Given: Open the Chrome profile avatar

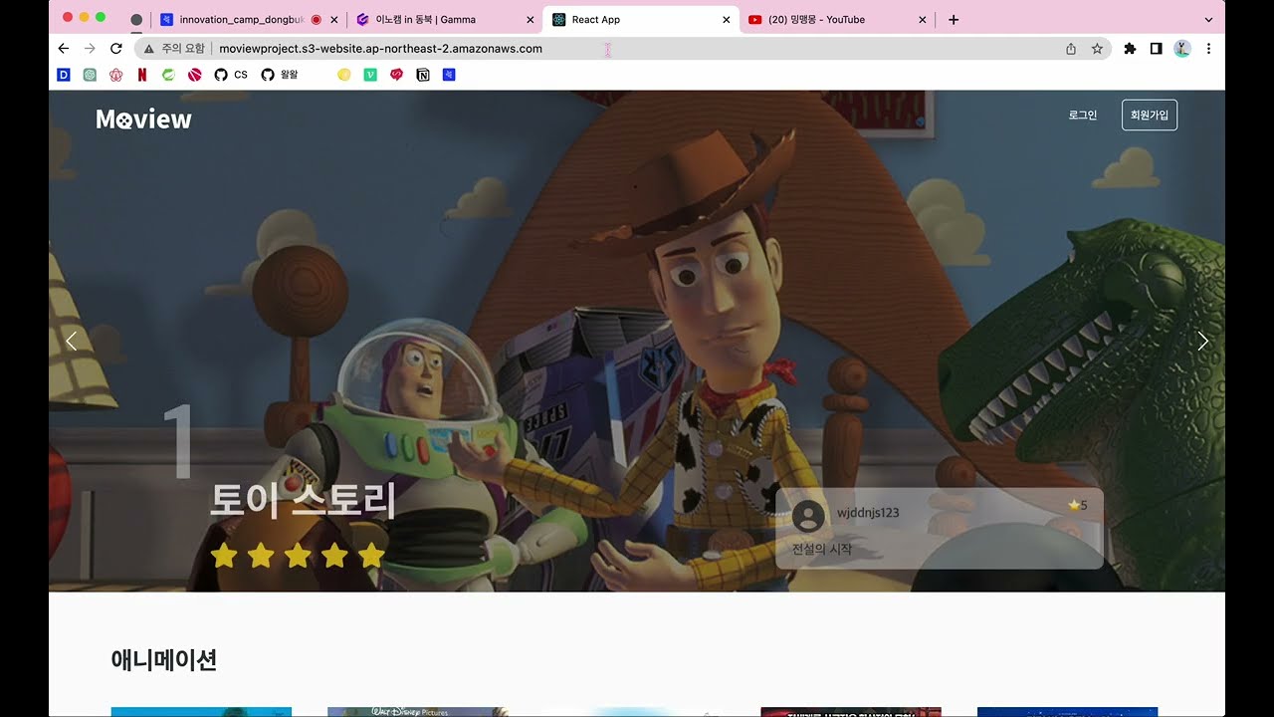Looking at the screenshot, I should tap(1182, 48).
